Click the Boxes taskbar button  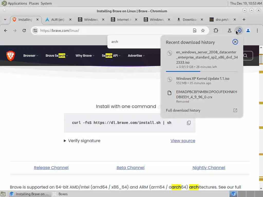click(x=60, y=194)
